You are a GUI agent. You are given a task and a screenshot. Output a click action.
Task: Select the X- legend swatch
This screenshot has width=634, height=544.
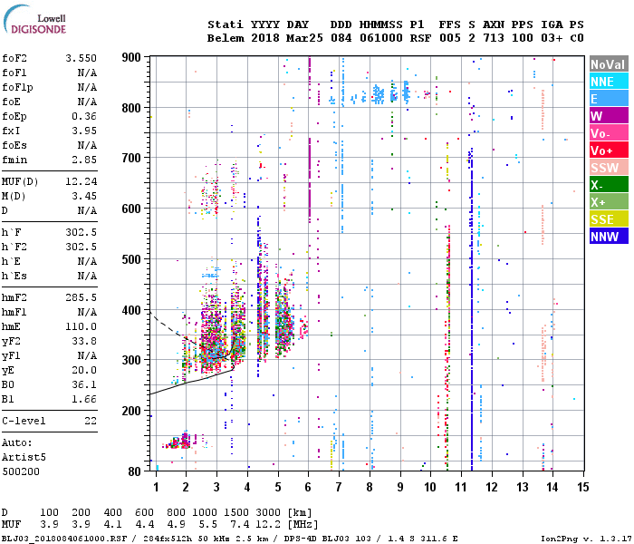pyautogui.click(x=609, y=185)
